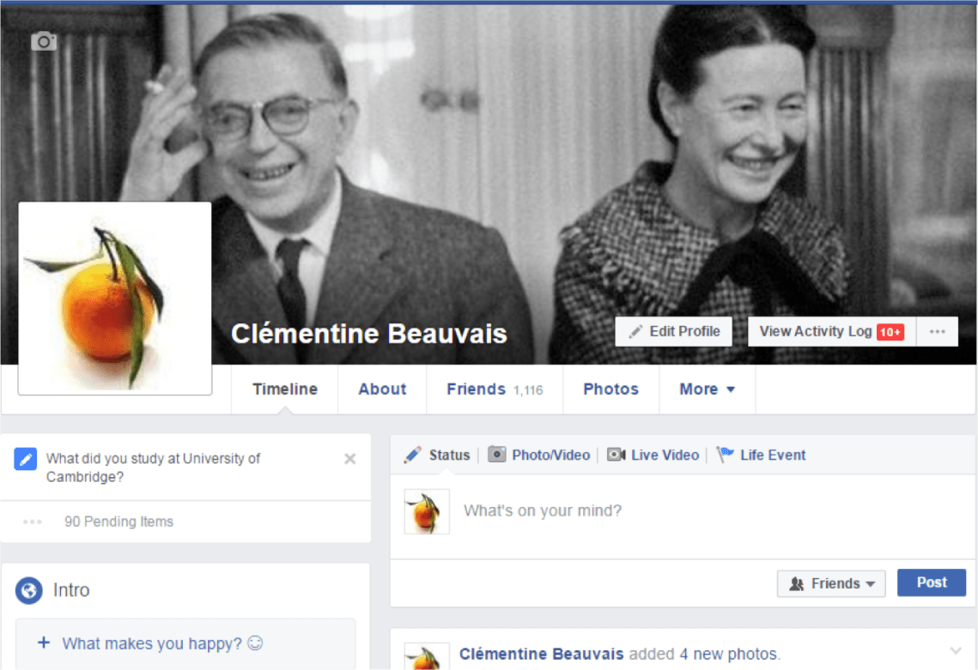This screenshot has width=978, height=670.
Task: Open the tangerine profile picture
Action: coord(115,299)
